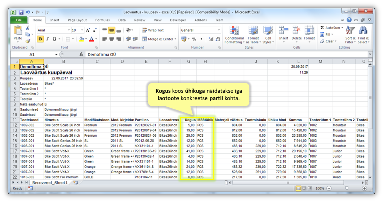Viewport: 383px width, 202px height.
Task: Toggle Italic formatting
Action: point(47,39)
